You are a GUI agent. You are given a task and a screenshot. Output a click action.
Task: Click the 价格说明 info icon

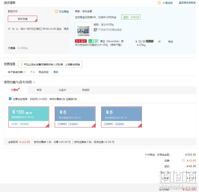(159, 3)
